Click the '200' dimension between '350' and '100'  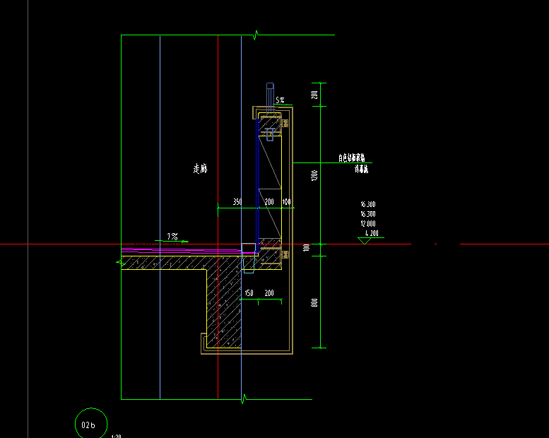pyautogui.click(x=269, y=201)
